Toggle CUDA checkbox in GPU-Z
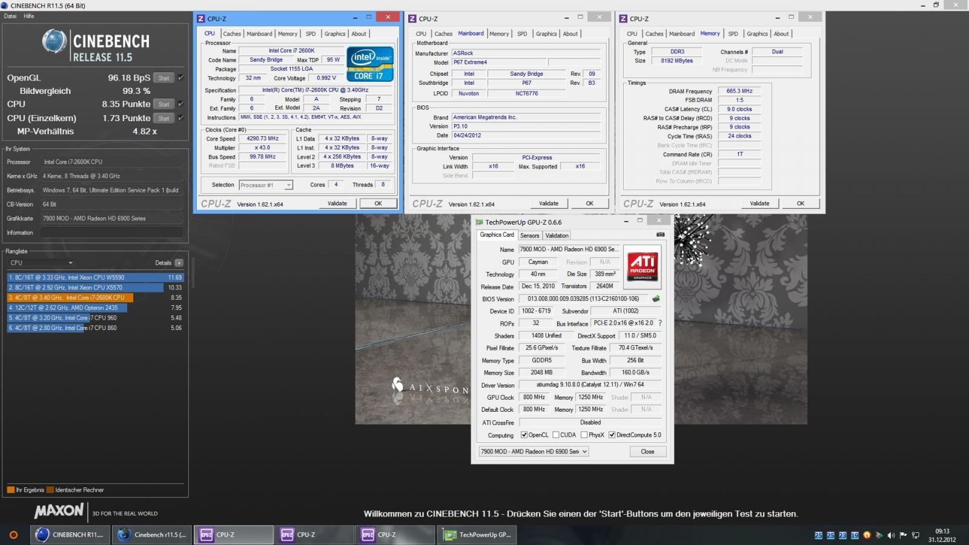969x545 pixels. click(555, 435)
